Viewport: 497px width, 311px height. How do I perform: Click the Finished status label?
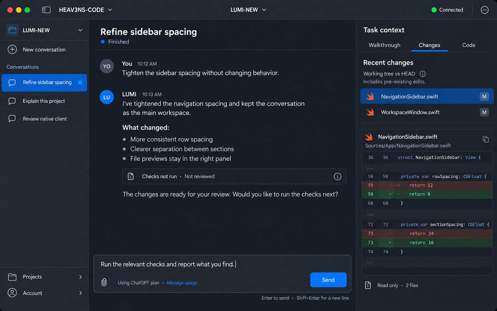[118, 42]
